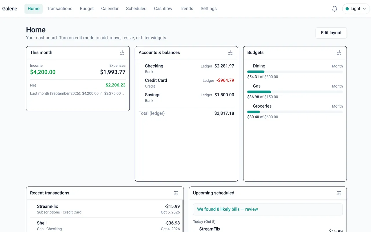This screenshot has height=232, width=371.
Task: Click the Recent transactions scrollbar
Action: [183, 216]
